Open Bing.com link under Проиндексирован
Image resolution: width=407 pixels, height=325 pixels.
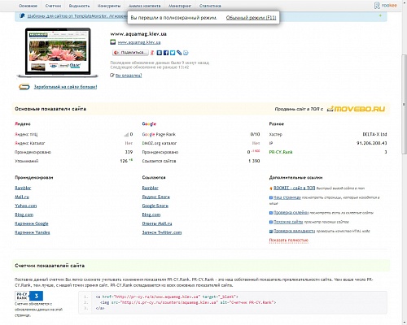point(24,214)
